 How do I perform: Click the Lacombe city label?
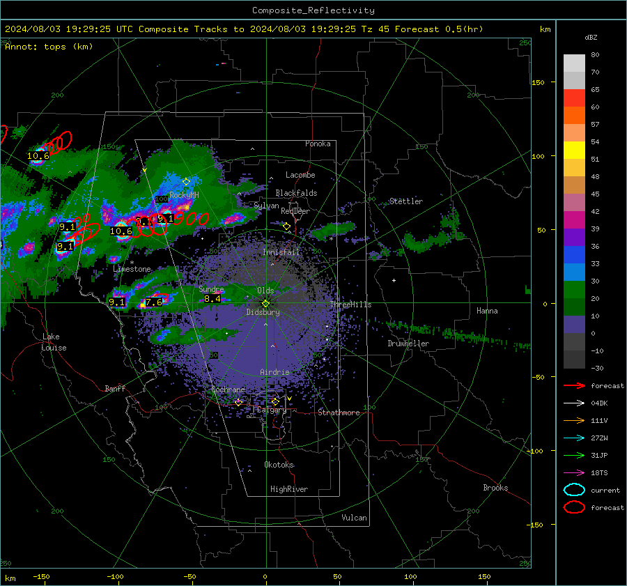[300, 175]
